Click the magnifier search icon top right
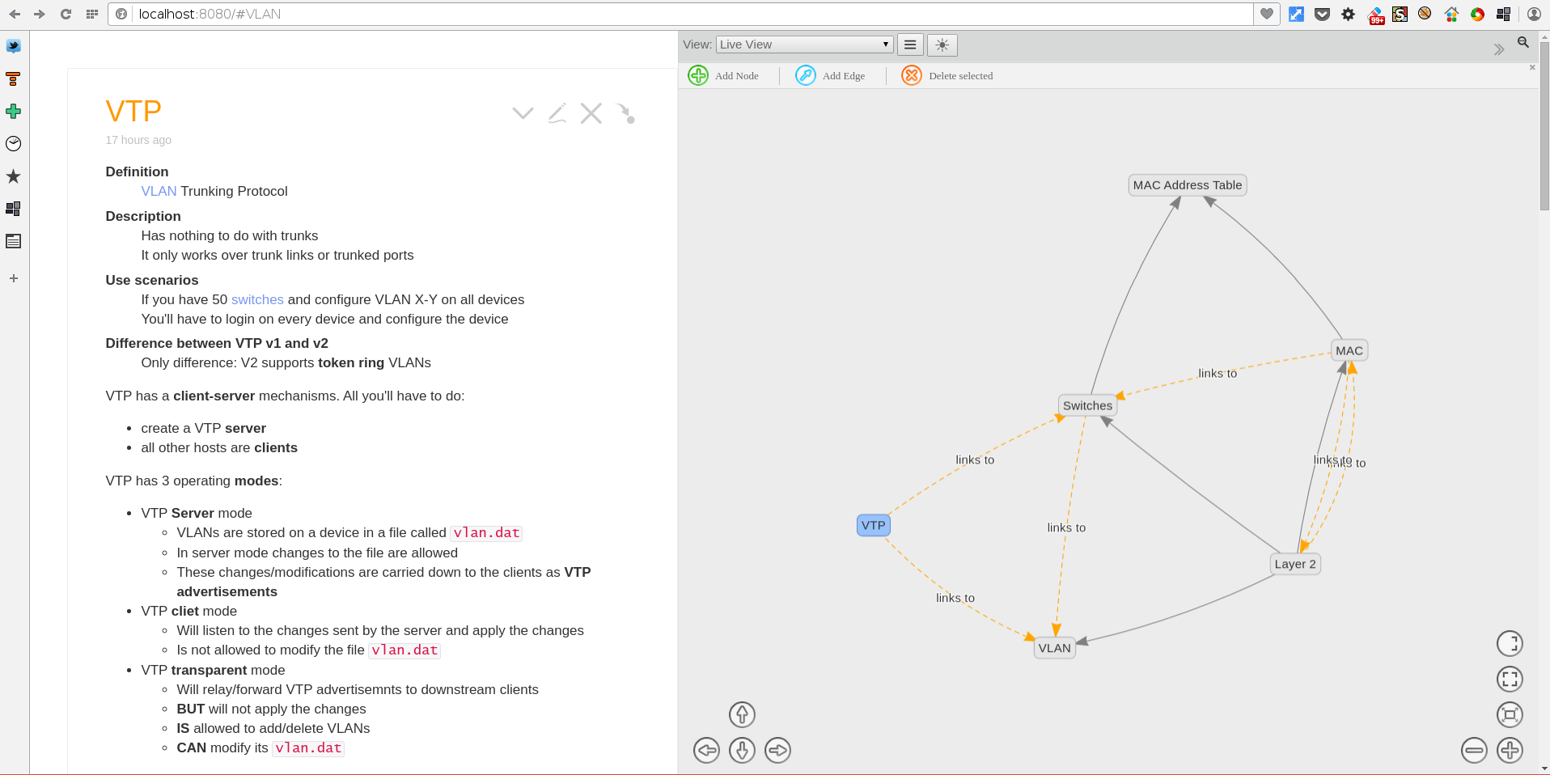 pos(1523,42)
